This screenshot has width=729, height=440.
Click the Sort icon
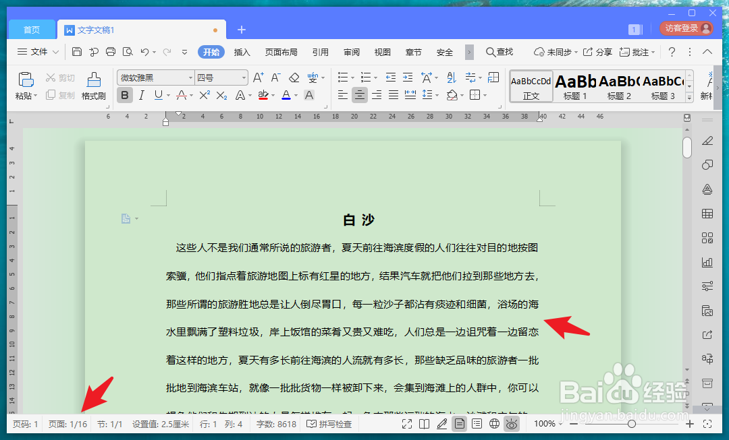(452, 77)
